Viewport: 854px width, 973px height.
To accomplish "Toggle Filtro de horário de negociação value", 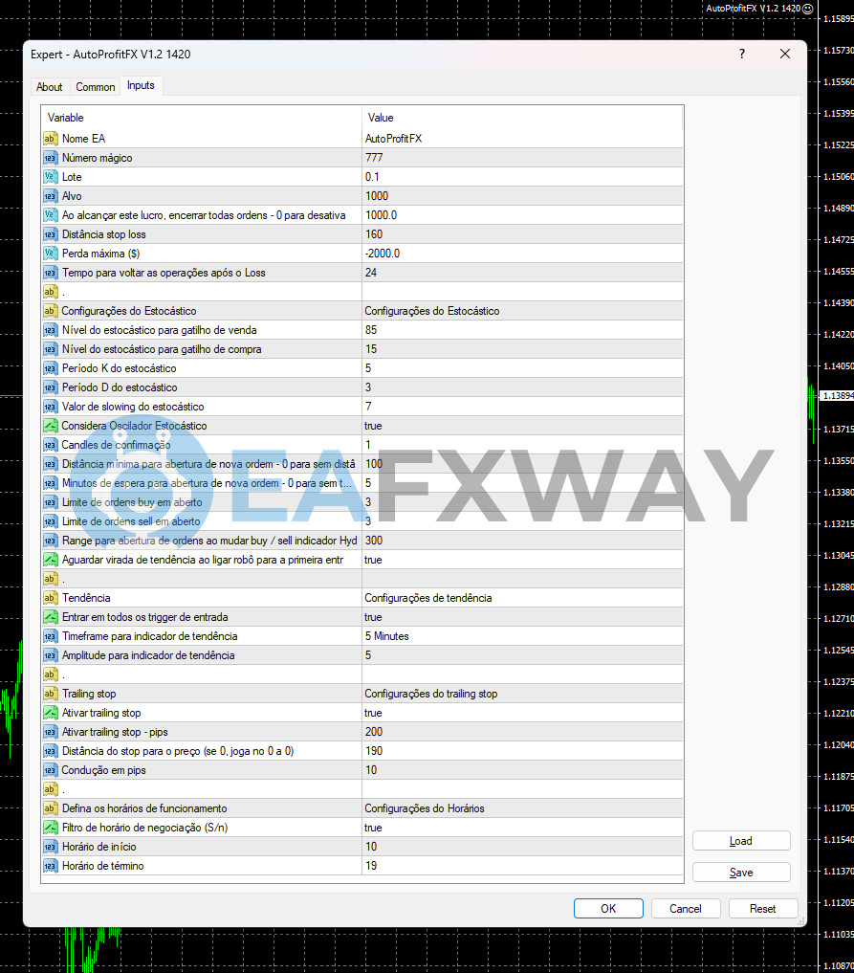I will (521, 828).
